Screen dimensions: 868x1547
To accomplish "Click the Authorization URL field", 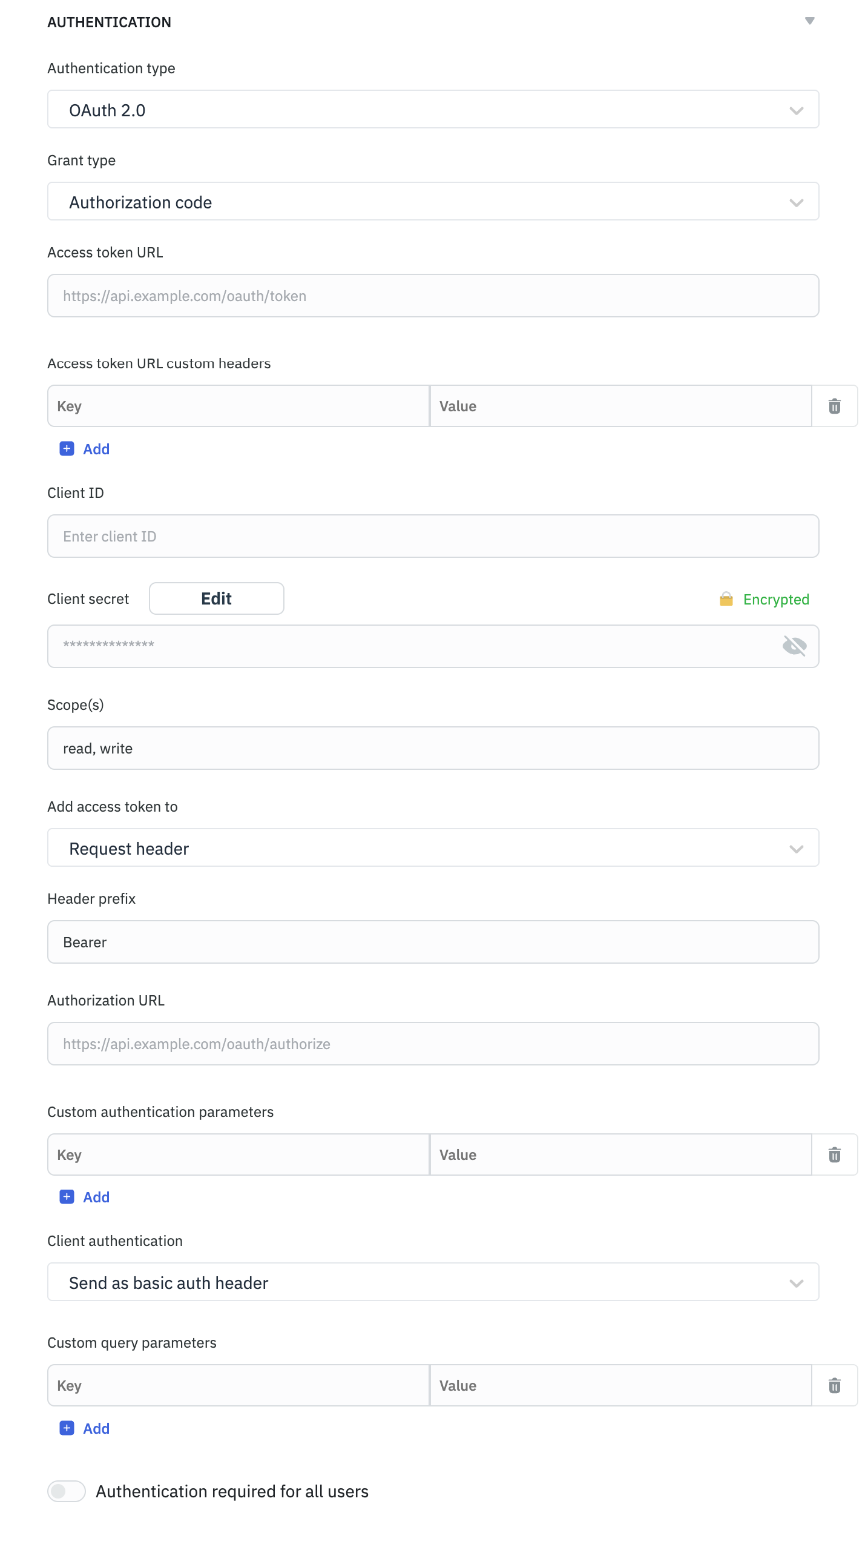I will [x=433, y=1044].
